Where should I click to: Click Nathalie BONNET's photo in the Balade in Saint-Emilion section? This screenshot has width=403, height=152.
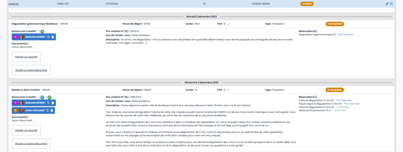point(21,103)
